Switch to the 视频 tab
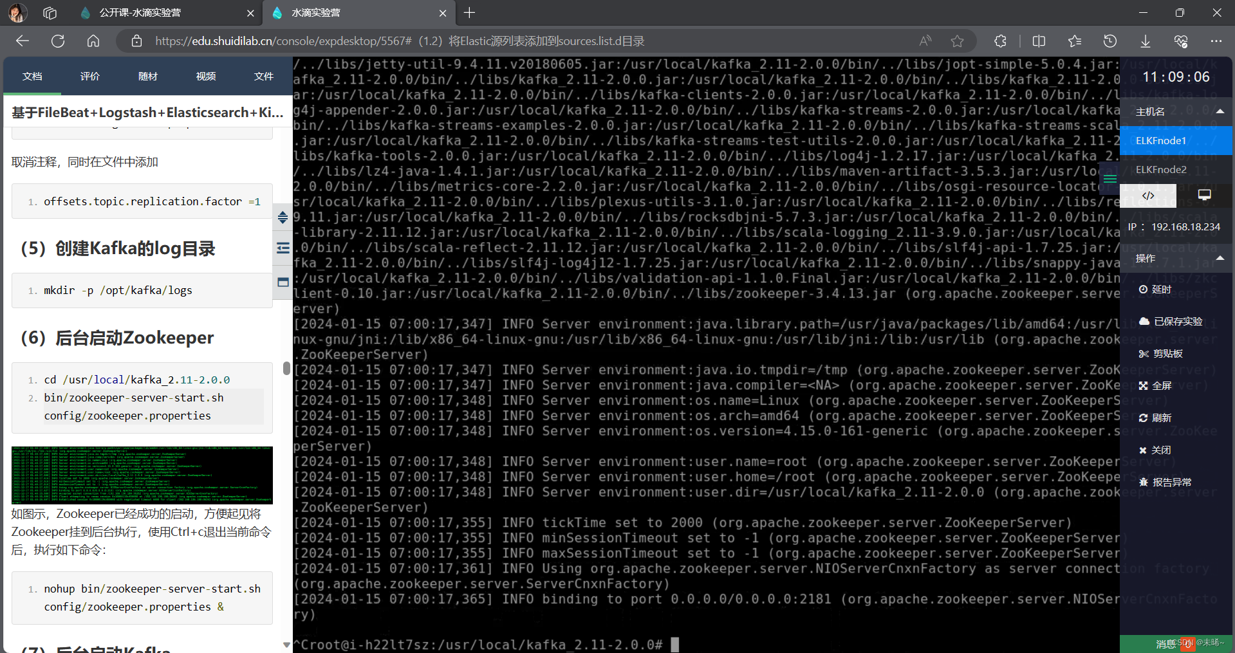 (206, 77)
